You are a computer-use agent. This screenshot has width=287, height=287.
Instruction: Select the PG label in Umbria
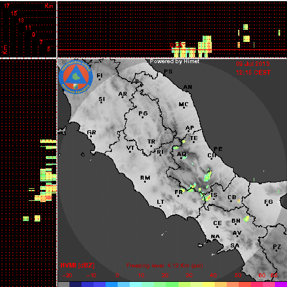click(x=143, y=114)
